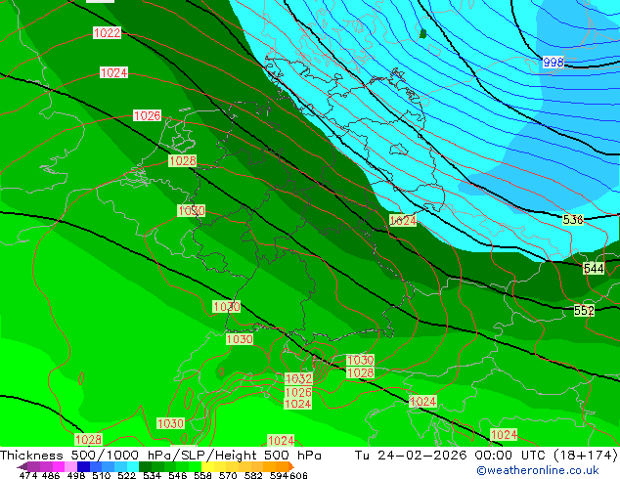Pick the yellow legend swatch above 558
This screenshot has width=620, height=479.
coord(207,466)
